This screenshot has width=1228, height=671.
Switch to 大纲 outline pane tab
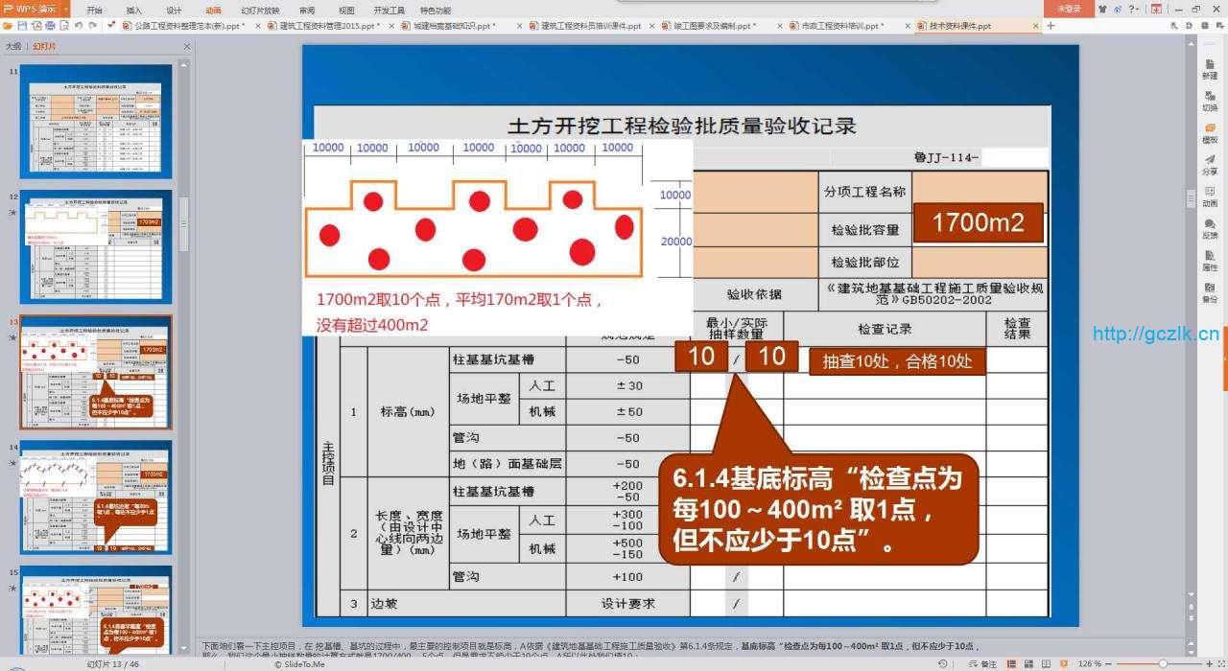click(x=13, y=45)
